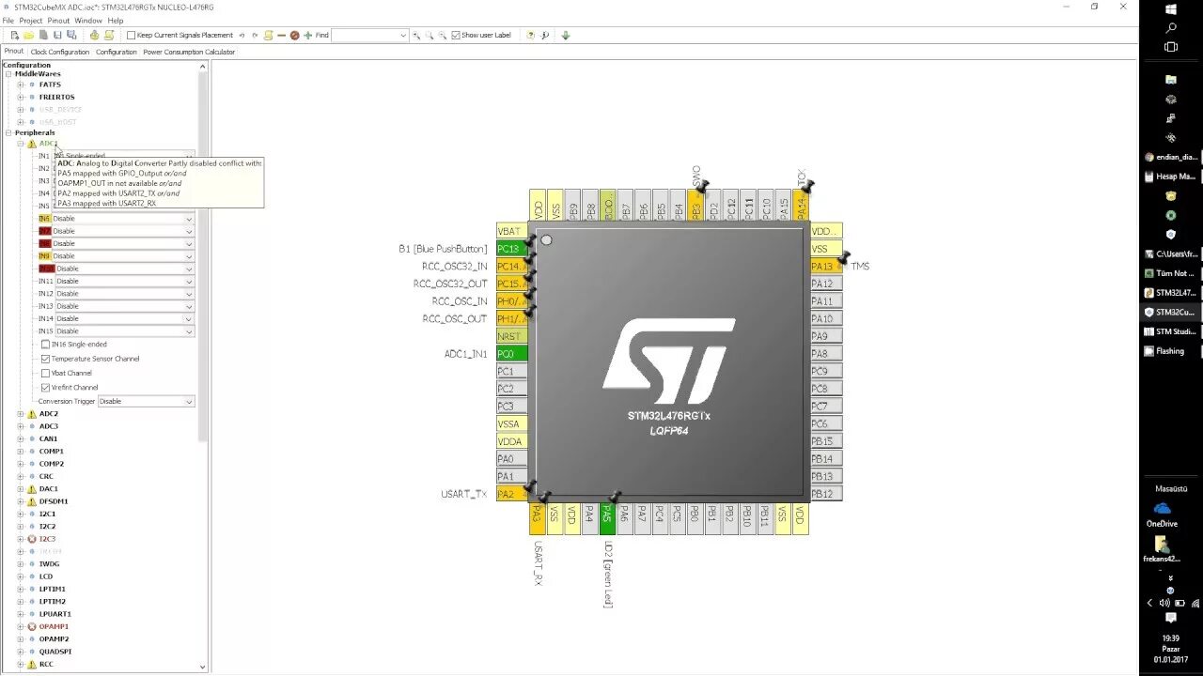Click the first zoom magnifier icon
This screenshot has height=676, width=1203.
[x=416, y=35]
